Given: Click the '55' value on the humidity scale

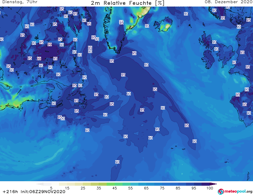Looking at the screenshot, I should (x=130, y=188).
